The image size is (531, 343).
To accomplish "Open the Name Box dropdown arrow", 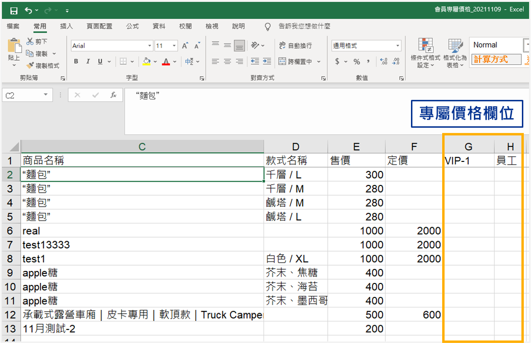I will [46, 95].
